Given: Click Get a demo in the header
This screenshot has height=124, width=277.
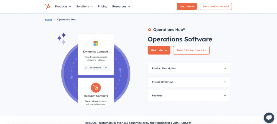Looking at the screenshot, I should click(x=187, y=6).
